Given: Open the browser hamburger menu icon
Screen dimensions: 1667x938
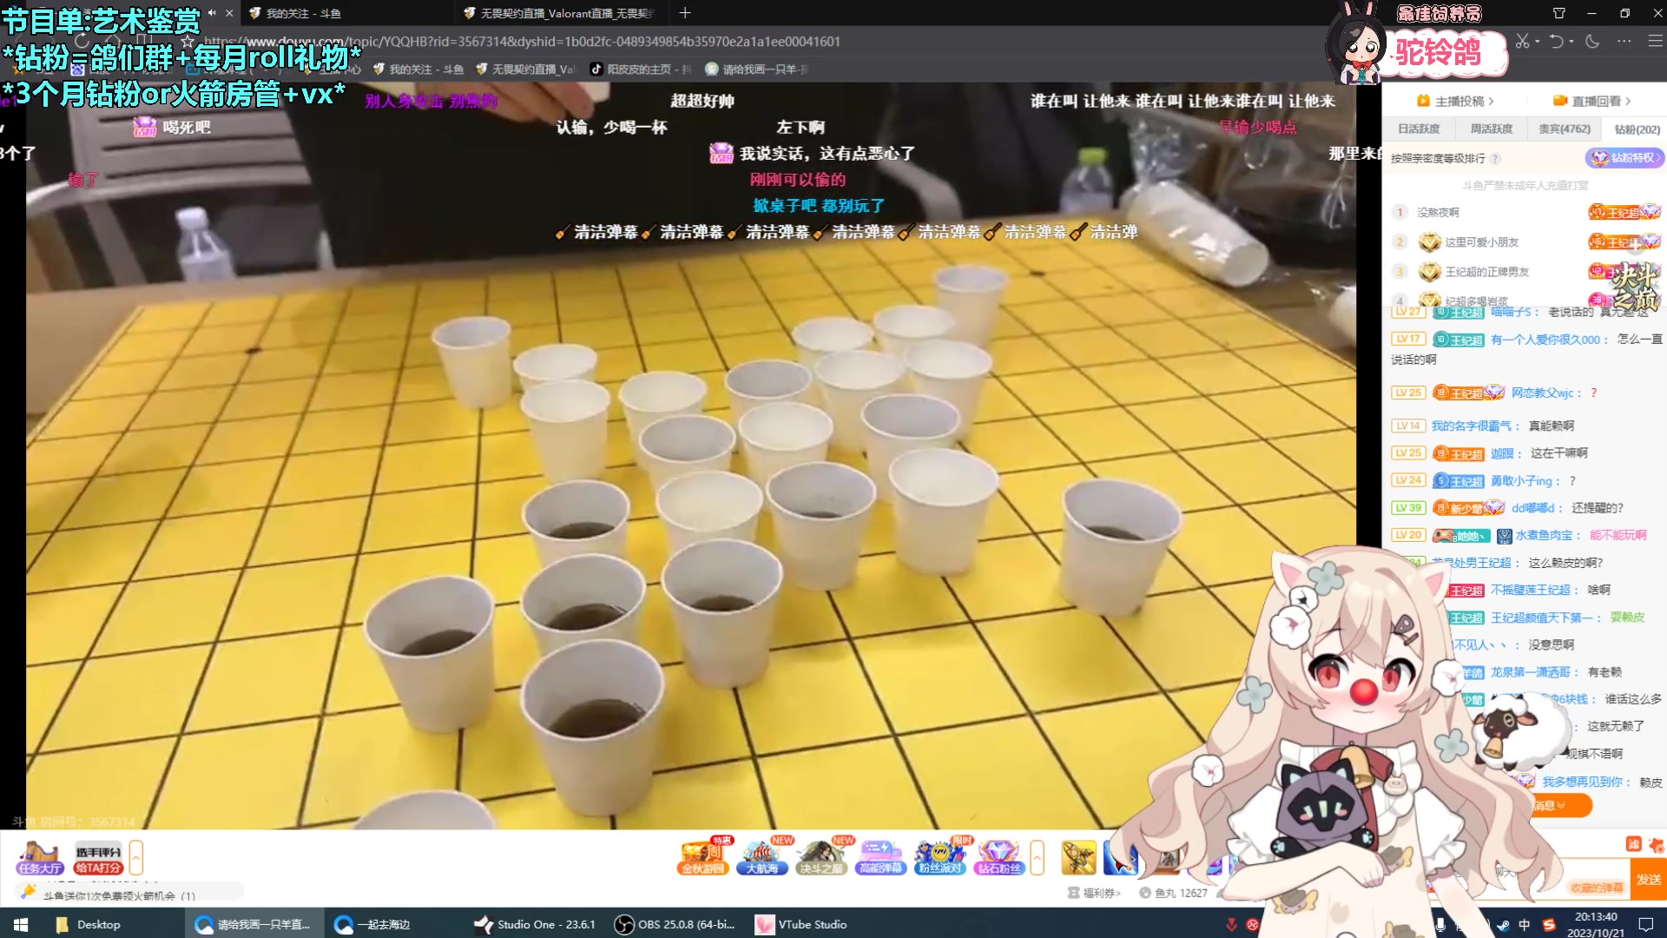Looking at the screenshot, I should pyautogui.click(x=1655, y=41).
